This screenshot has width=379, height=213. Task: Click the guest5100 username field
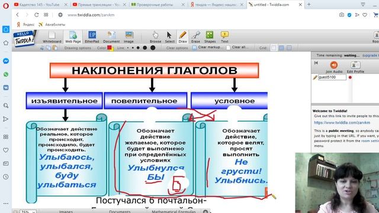pos(332,78)
